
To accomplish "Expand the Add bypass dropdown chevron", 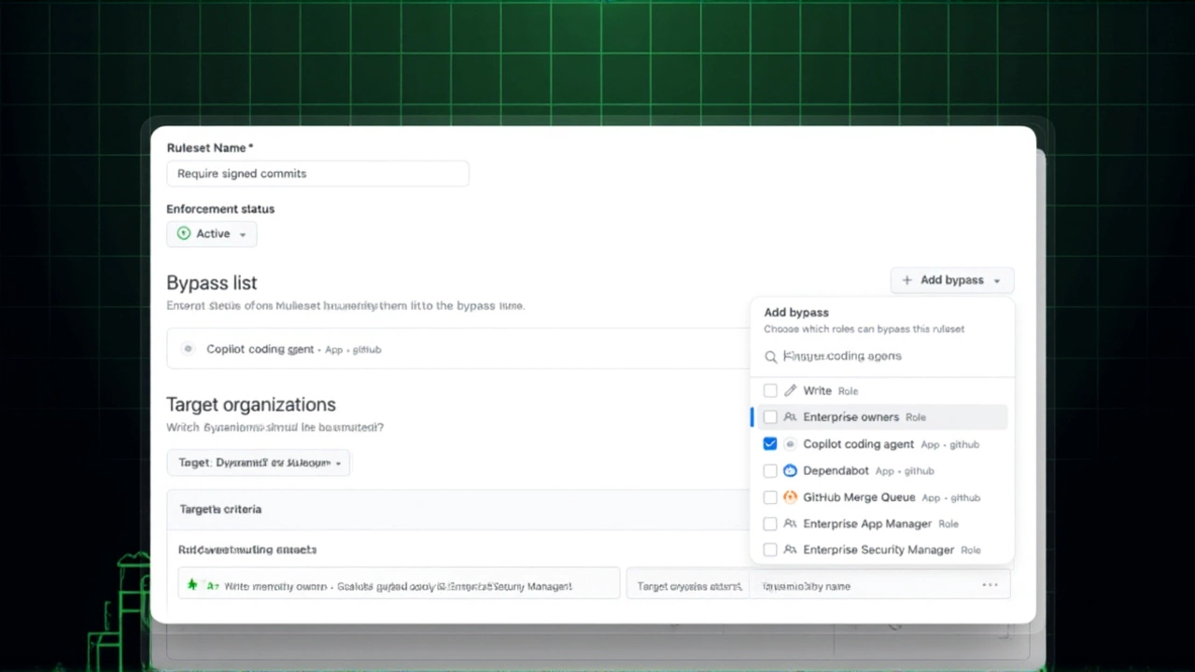I will [996, 280].
